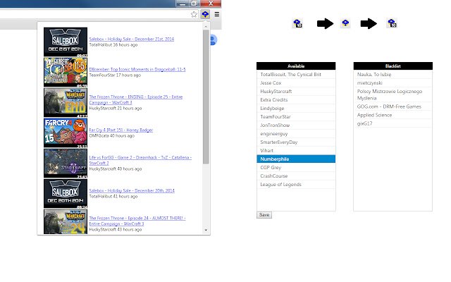Select Polscy Mistrzowie Logicznego Myślenia in Blacklist
Viewport: 451px width, 282px height.
click(393, 94)
